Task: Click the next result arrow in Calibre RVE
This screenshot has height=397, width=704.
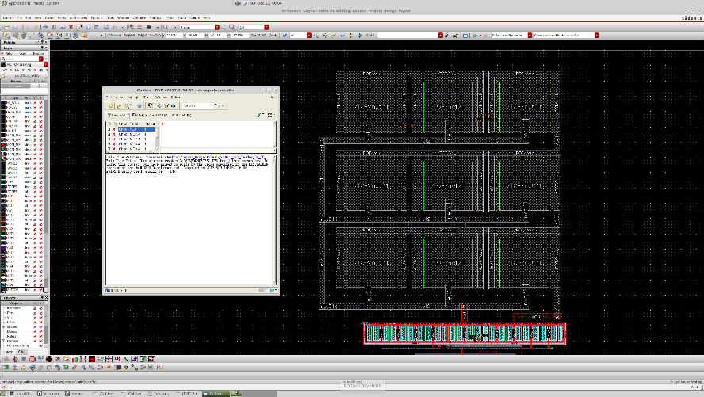Action: pyautogui.click(x=174, y=106)
